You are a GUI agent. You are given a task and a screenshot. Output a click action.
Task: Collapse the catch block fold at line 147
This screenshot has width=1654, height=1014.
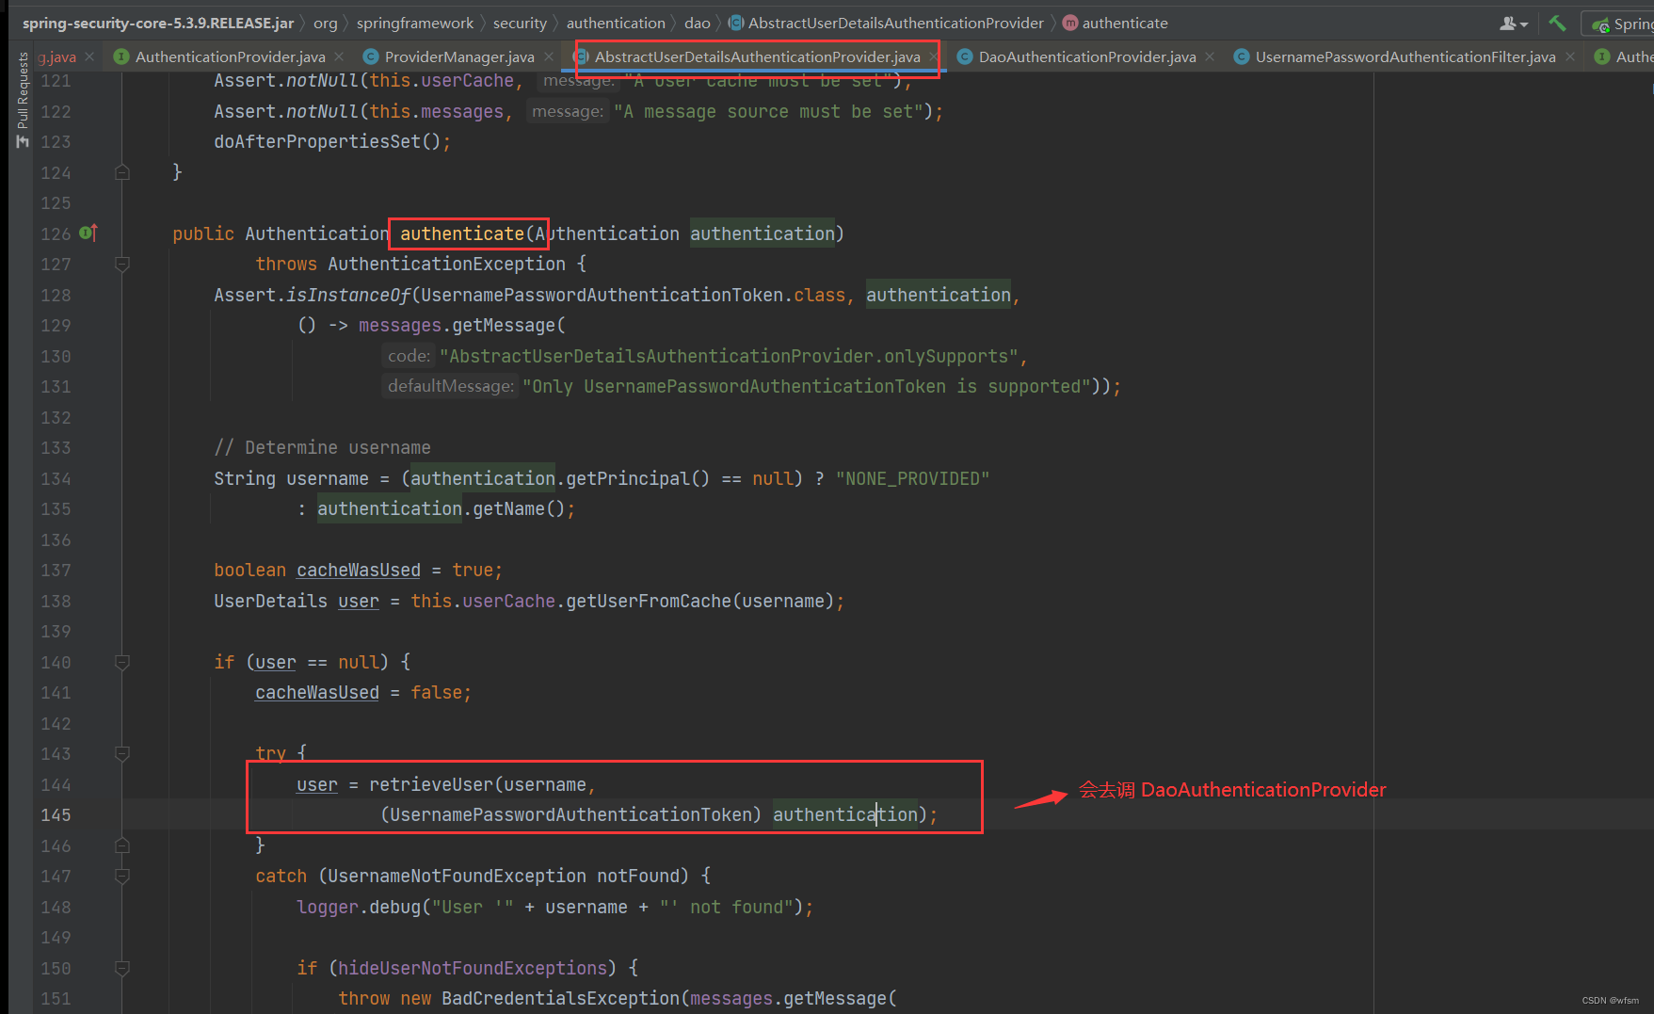click(x=122, y=877)
